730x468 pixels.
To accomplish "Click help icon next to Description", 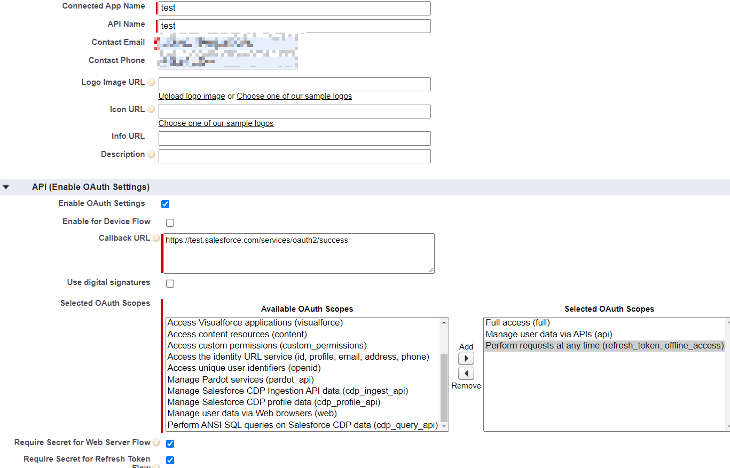I will [x=151, y=154].
